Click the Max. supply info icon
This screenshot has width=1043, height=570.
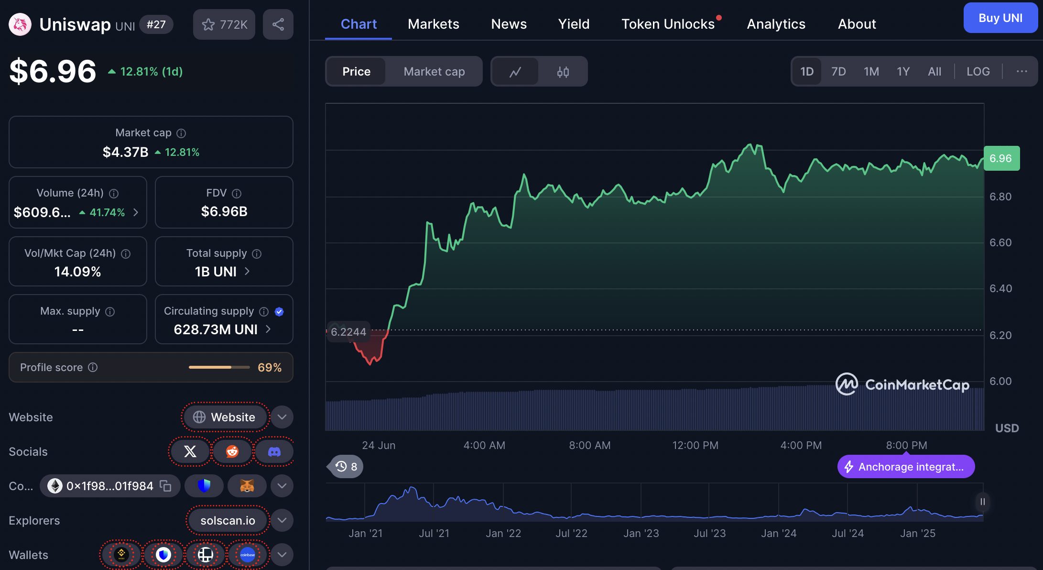[110, 311]
